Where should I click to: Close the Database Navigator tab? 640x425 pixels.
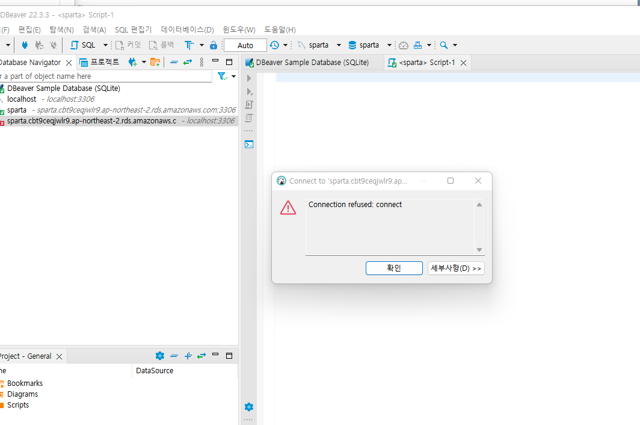[69, 63]
